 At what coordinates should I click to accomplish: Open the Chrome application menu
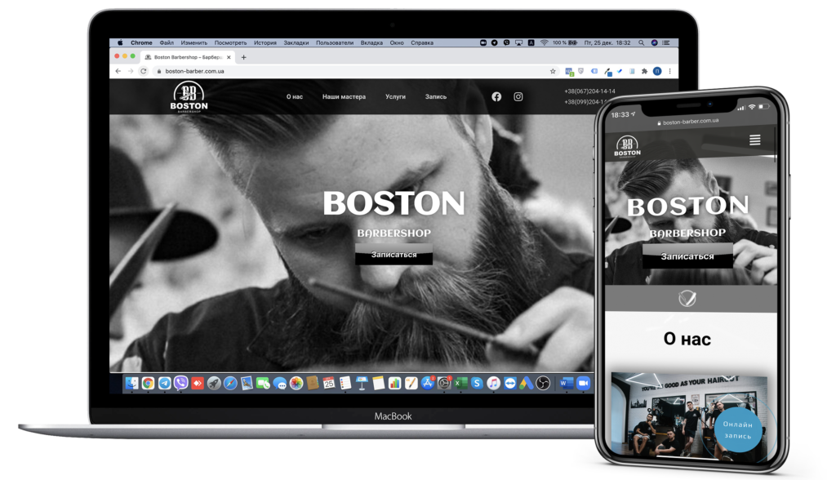point(141,42)
